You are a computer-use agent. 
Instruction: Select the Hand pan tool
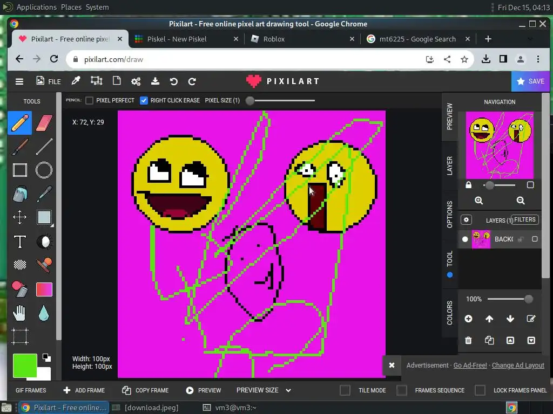click(x=20, y=313)
